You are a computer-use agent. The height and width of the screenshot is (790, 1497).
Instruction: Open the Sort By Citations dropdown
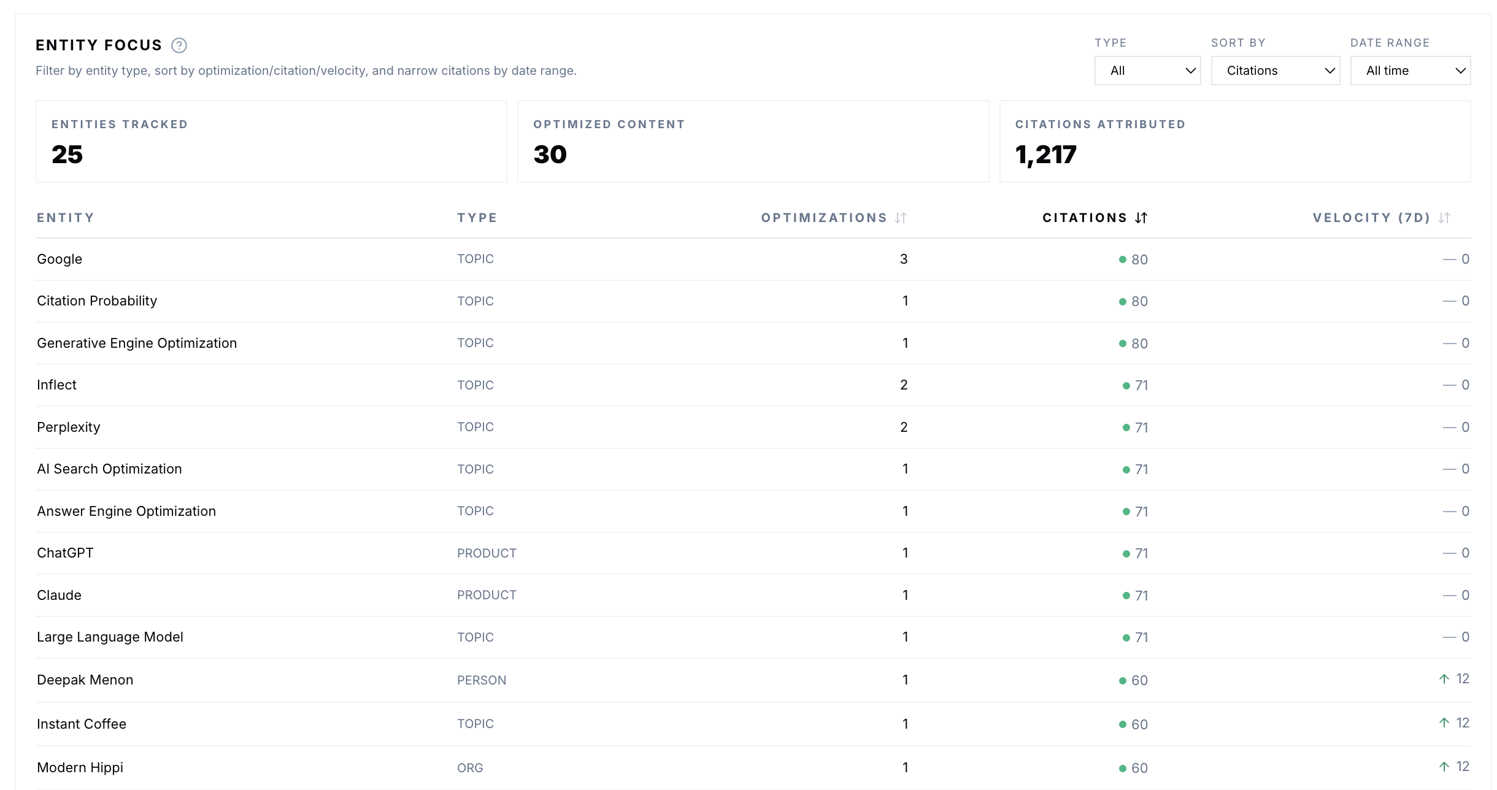pyautogui.click(x=1275, y=71)
